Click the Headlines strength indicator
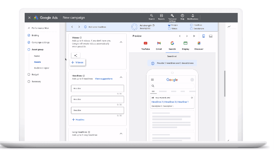Screen dimensions: 274x157 point(196,25)
